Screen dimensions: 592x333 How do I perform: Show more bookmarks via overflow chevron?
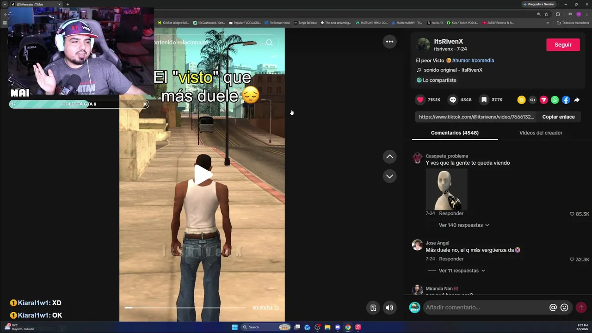[548, 23]
